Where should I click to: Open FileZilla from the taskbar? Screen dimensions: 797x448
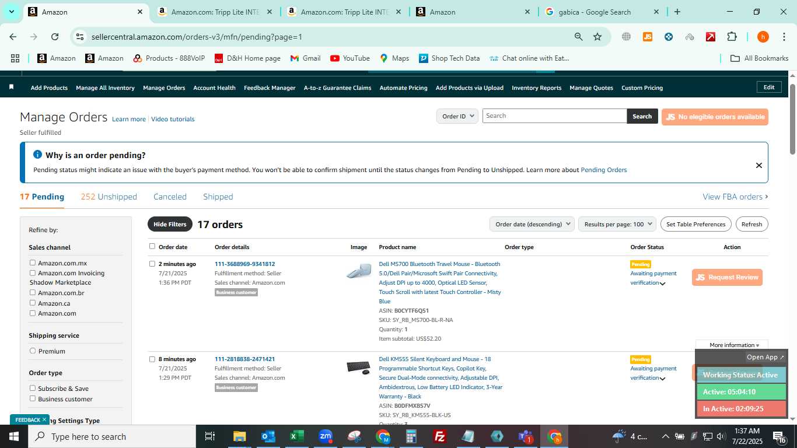[x=440, y=436]
